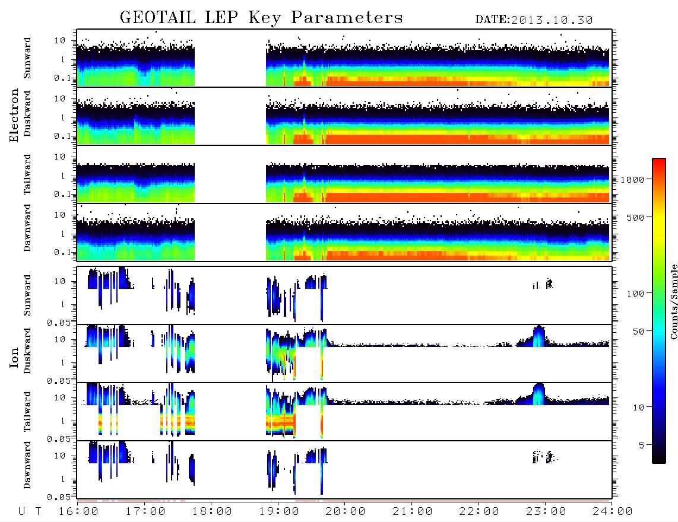Click the Ion Duskward peak near 23:00
Image resolution: width=678 pixels, height=522 pixels.
tap(538, 336)
